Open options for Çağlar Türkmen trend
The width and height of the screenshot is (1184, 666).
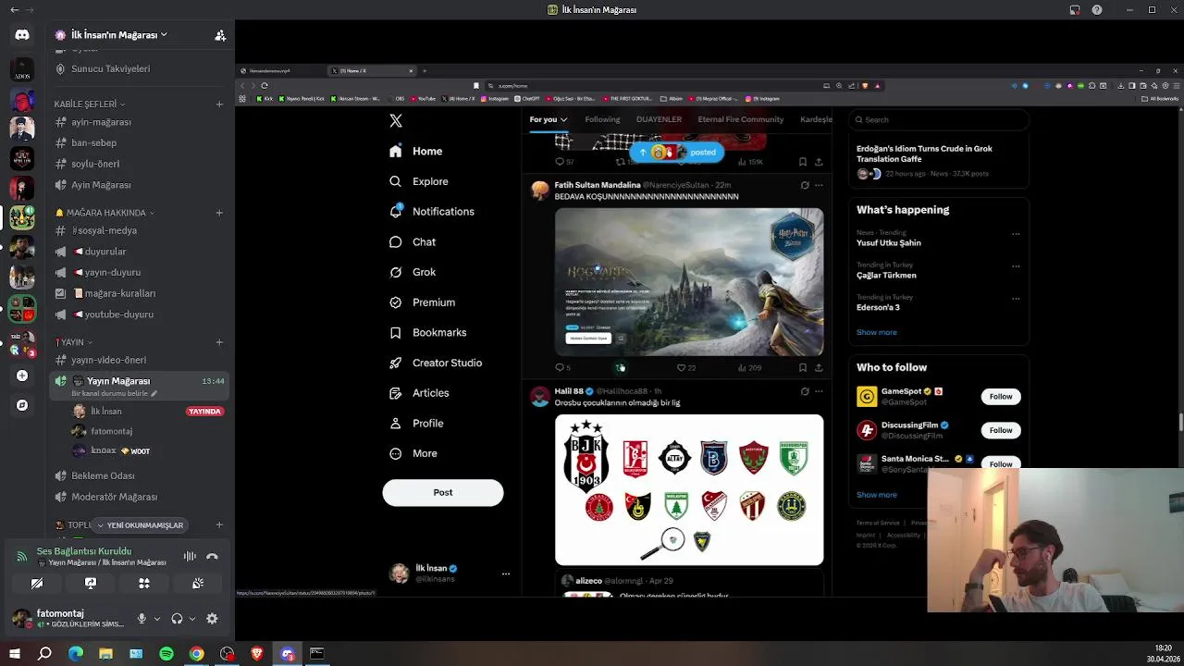(x=1016, y=266)
